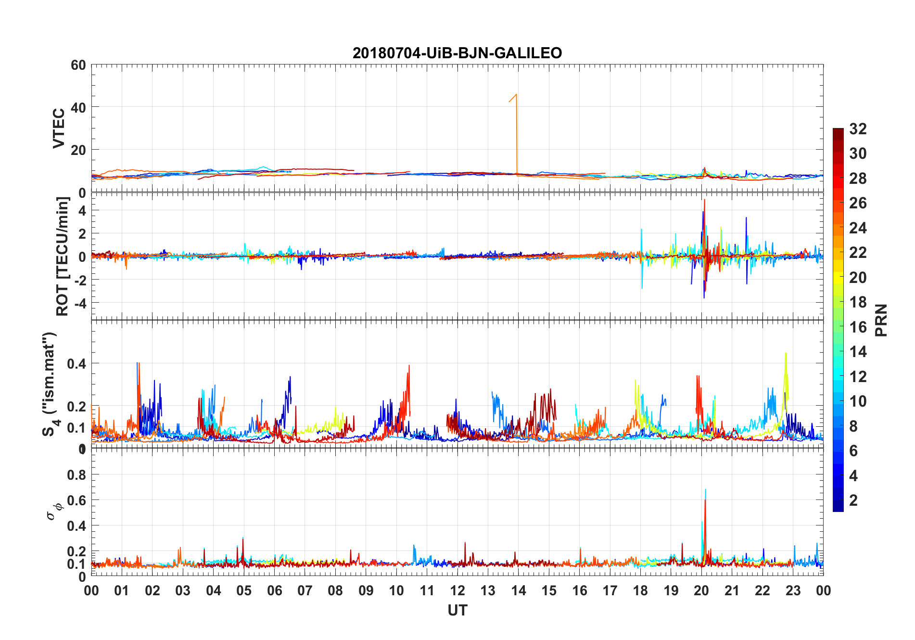This screenshot has width=915, height=640.
Task: Click PRN colorbar tick label 10
Action: click(858, 401)
